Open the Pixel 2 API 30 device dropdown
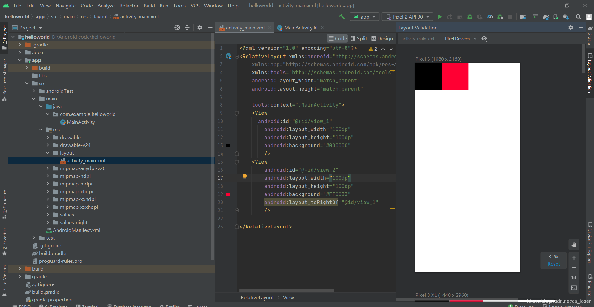 pyautogui.click(x=408, y=17)
